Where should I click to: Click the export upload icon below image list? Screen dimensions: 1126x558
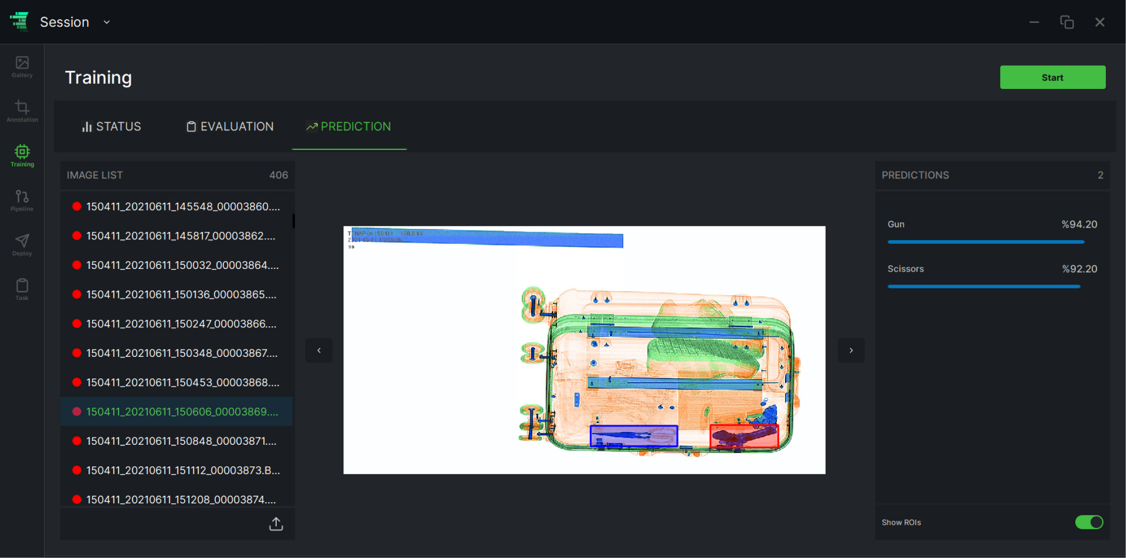276,524
